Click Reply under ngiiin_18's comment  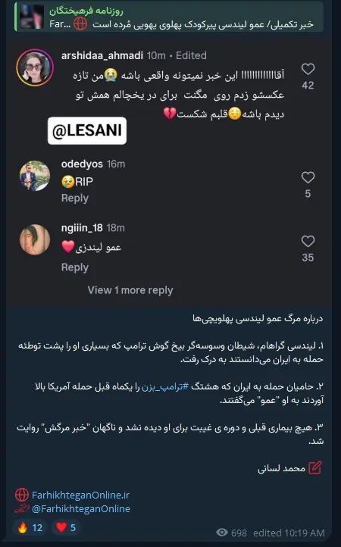click(75, 267)
